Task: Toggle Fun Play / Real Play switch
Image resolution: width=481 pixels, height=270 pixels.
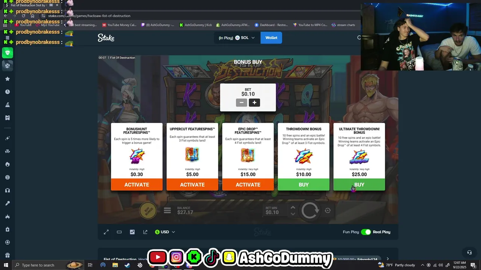Action: click(x=366, y=232)
